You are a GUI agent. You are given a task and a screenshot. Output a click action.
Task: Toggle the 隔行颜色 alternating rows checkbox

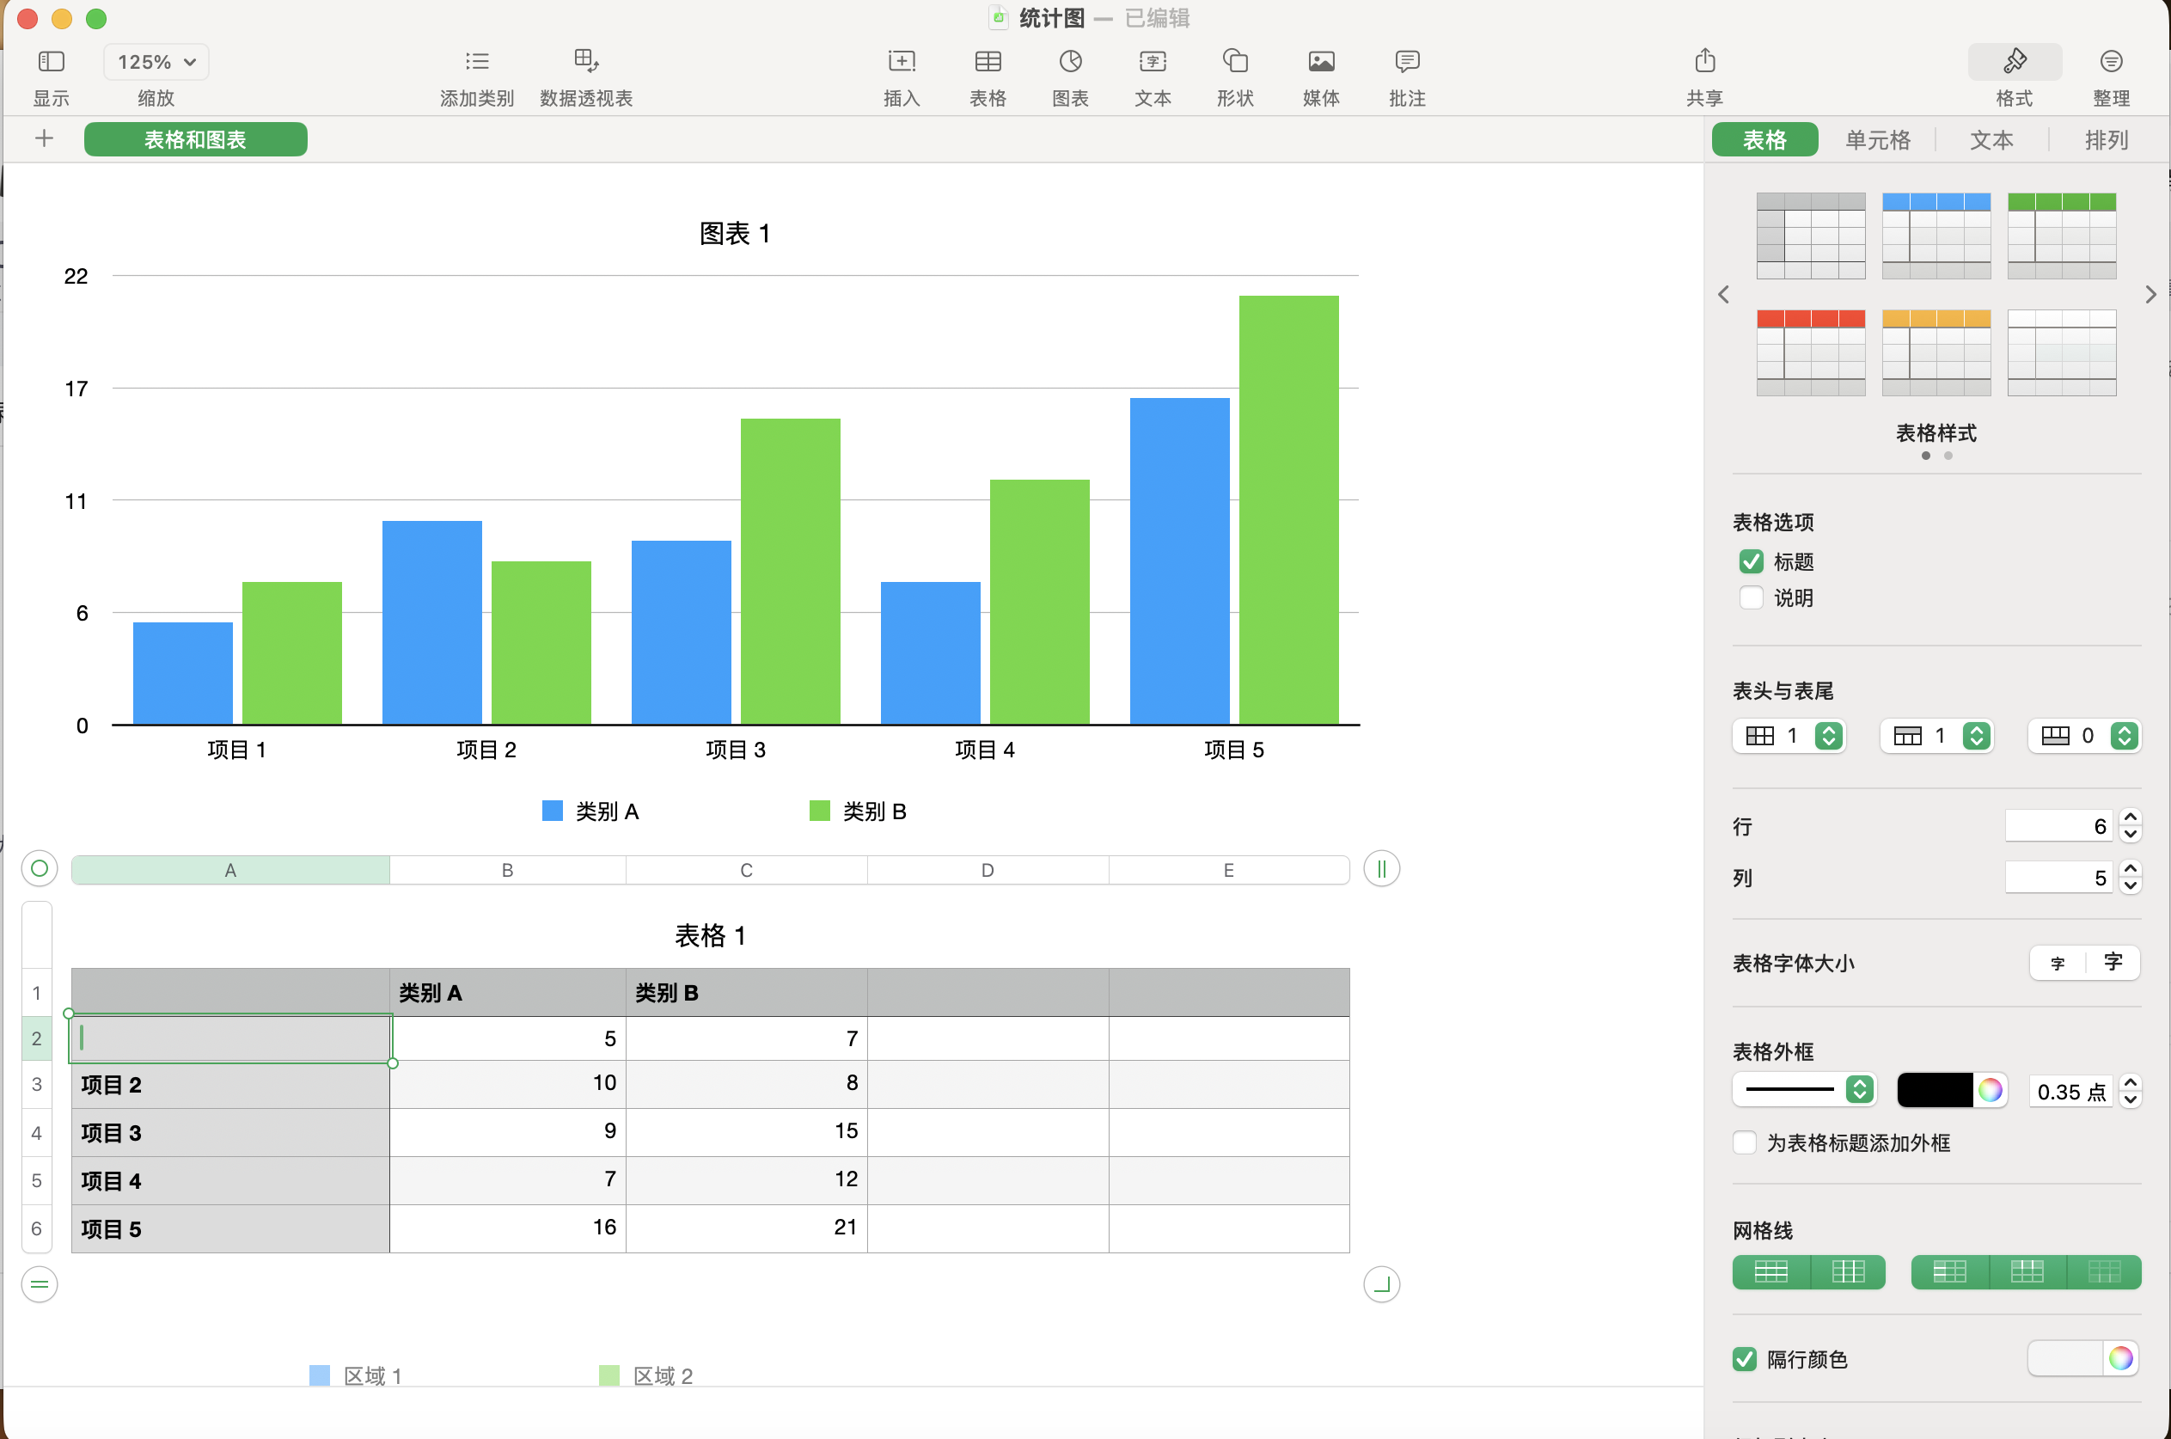(x=1745, y=1358)
